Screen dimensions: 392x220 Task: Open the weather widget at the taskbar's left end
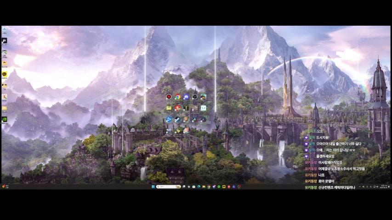(5, 187)
